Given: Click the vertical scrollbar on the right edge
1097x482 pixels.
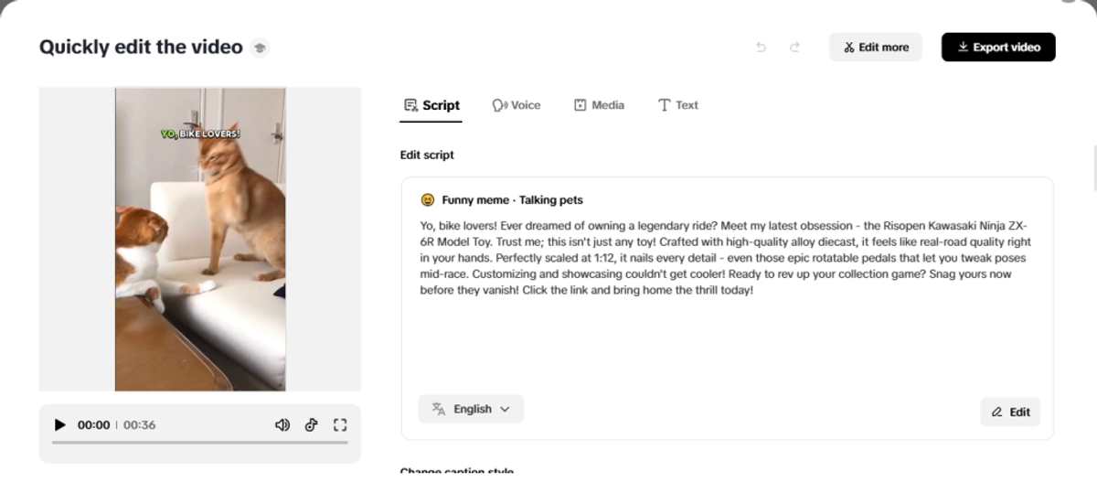Looking at the screenshot, I should tap(1093, 169).
